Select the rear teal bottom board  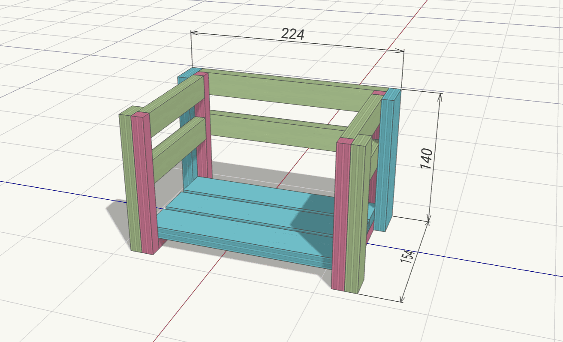pyautogui.click(x=257, y=191)
